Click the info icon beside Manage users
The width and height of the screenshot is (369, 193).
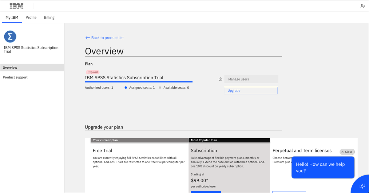click(x=220, y=79)
